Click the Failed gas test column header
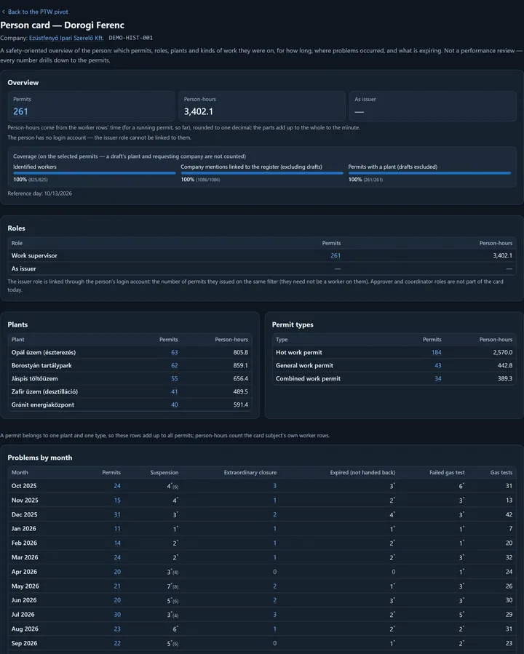Image resolution: width=524 pixels, height=654 pixels. pyautogui.click(x=447, y=473)
